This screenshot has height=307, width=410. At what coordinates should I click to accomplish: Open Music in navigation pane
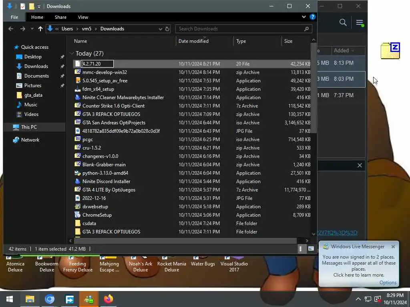[30, 105]
